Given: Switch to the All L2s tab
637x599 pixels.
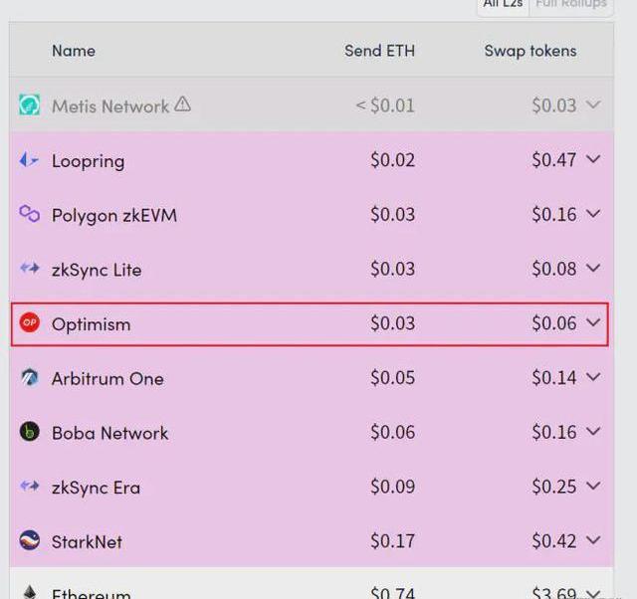Looking at the screenshot, I should click(503, 4).
